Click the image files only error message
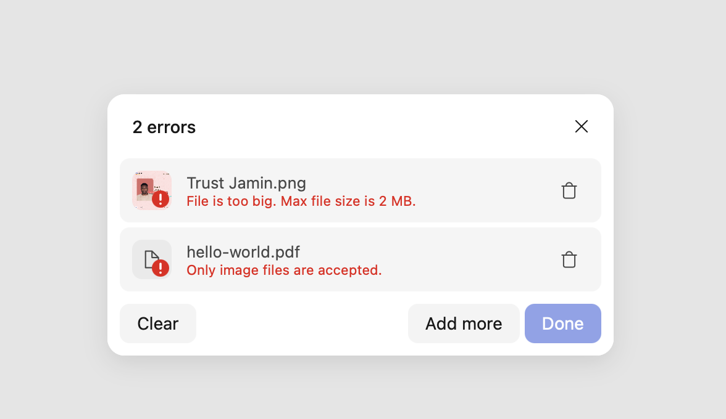The image size is (726, 419). click(x=284, y=271)
